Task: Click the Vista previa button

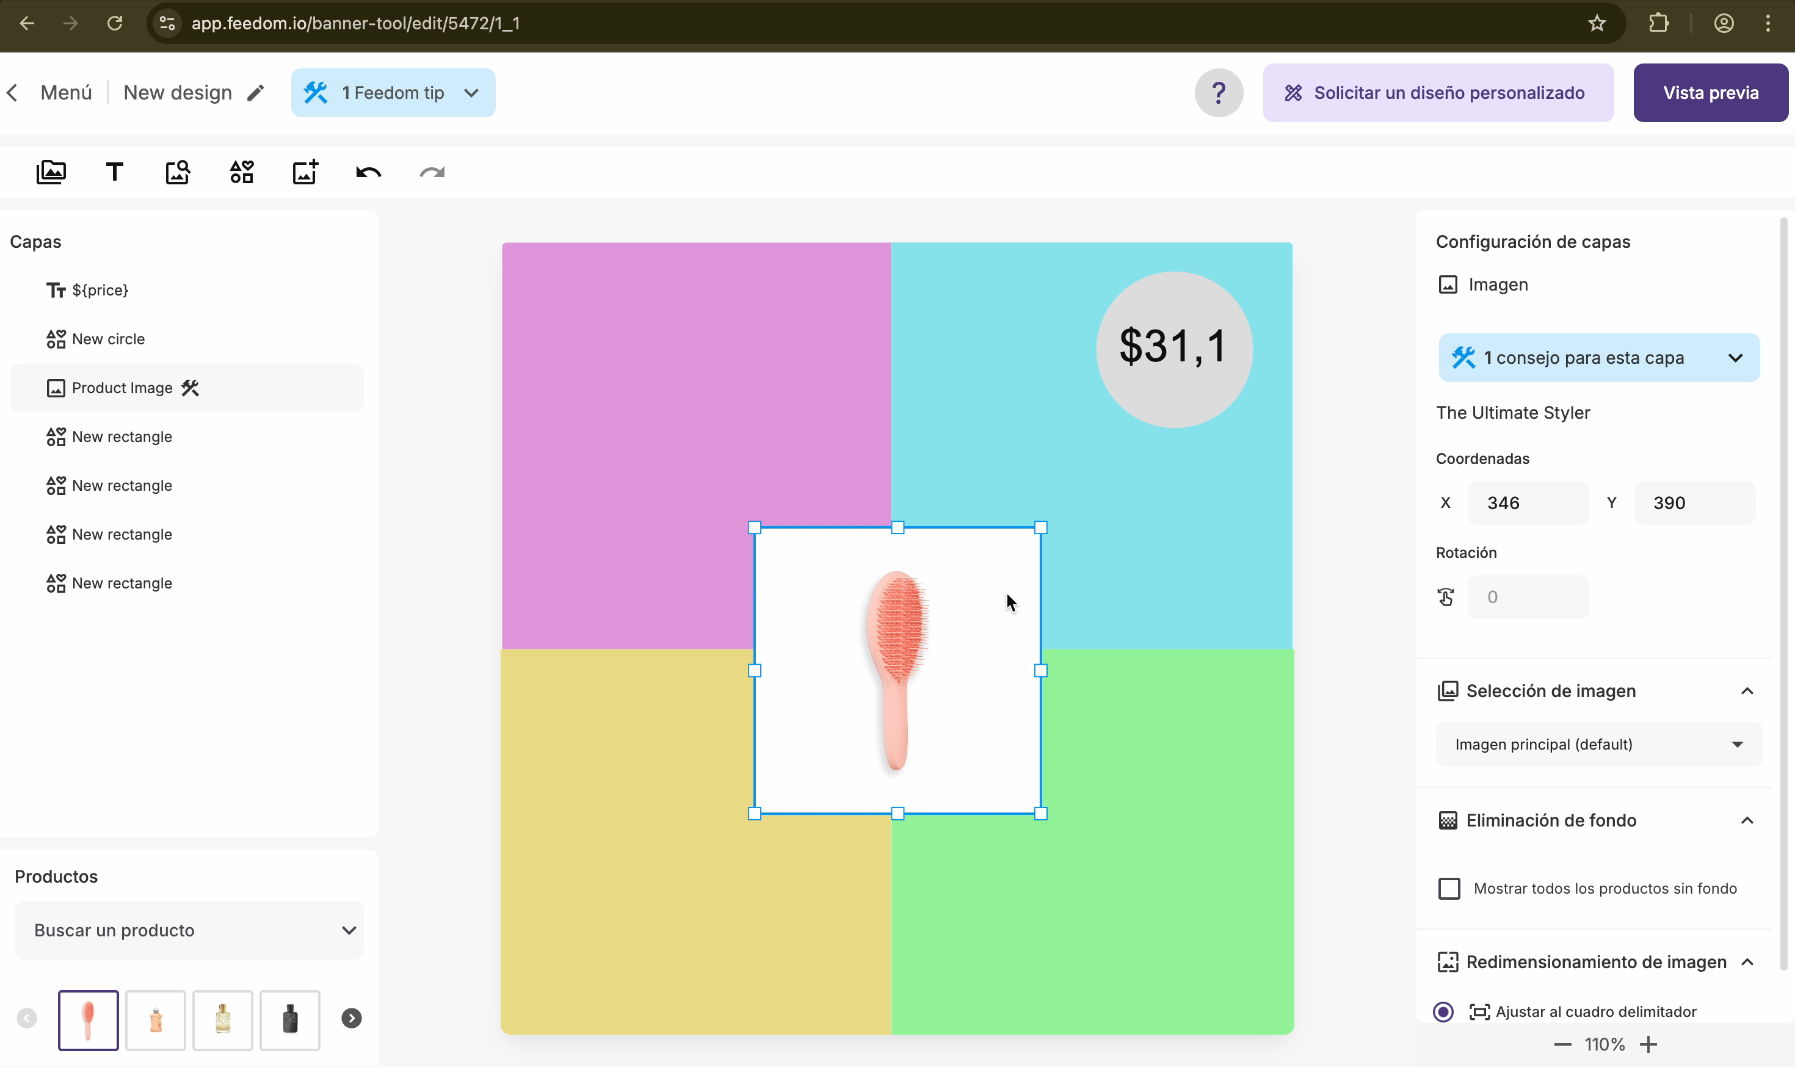Action: pyautogui.click(x=1710, y=93)
